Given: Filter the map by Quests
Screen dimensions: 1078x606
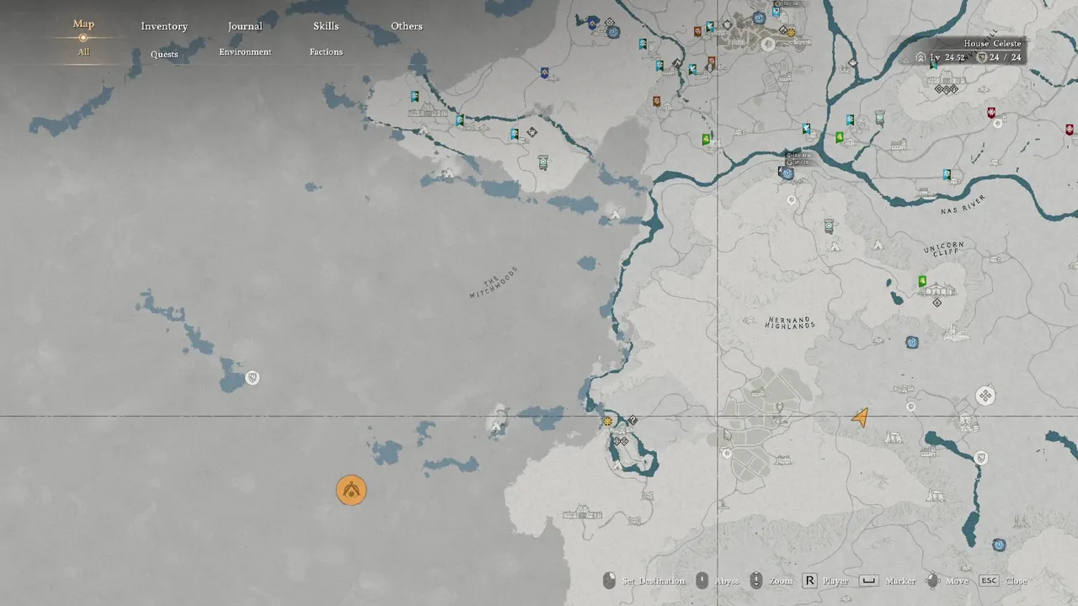Looking at the screenshot, I should [164, 55].
